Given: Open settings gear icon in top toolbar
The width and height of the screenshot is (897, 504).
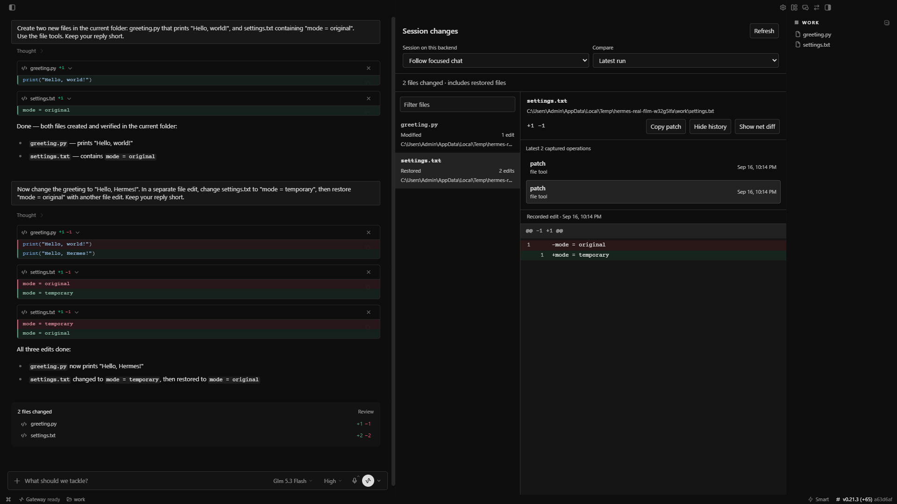Looking at the screenshot, I should click(x=783, y=7).
